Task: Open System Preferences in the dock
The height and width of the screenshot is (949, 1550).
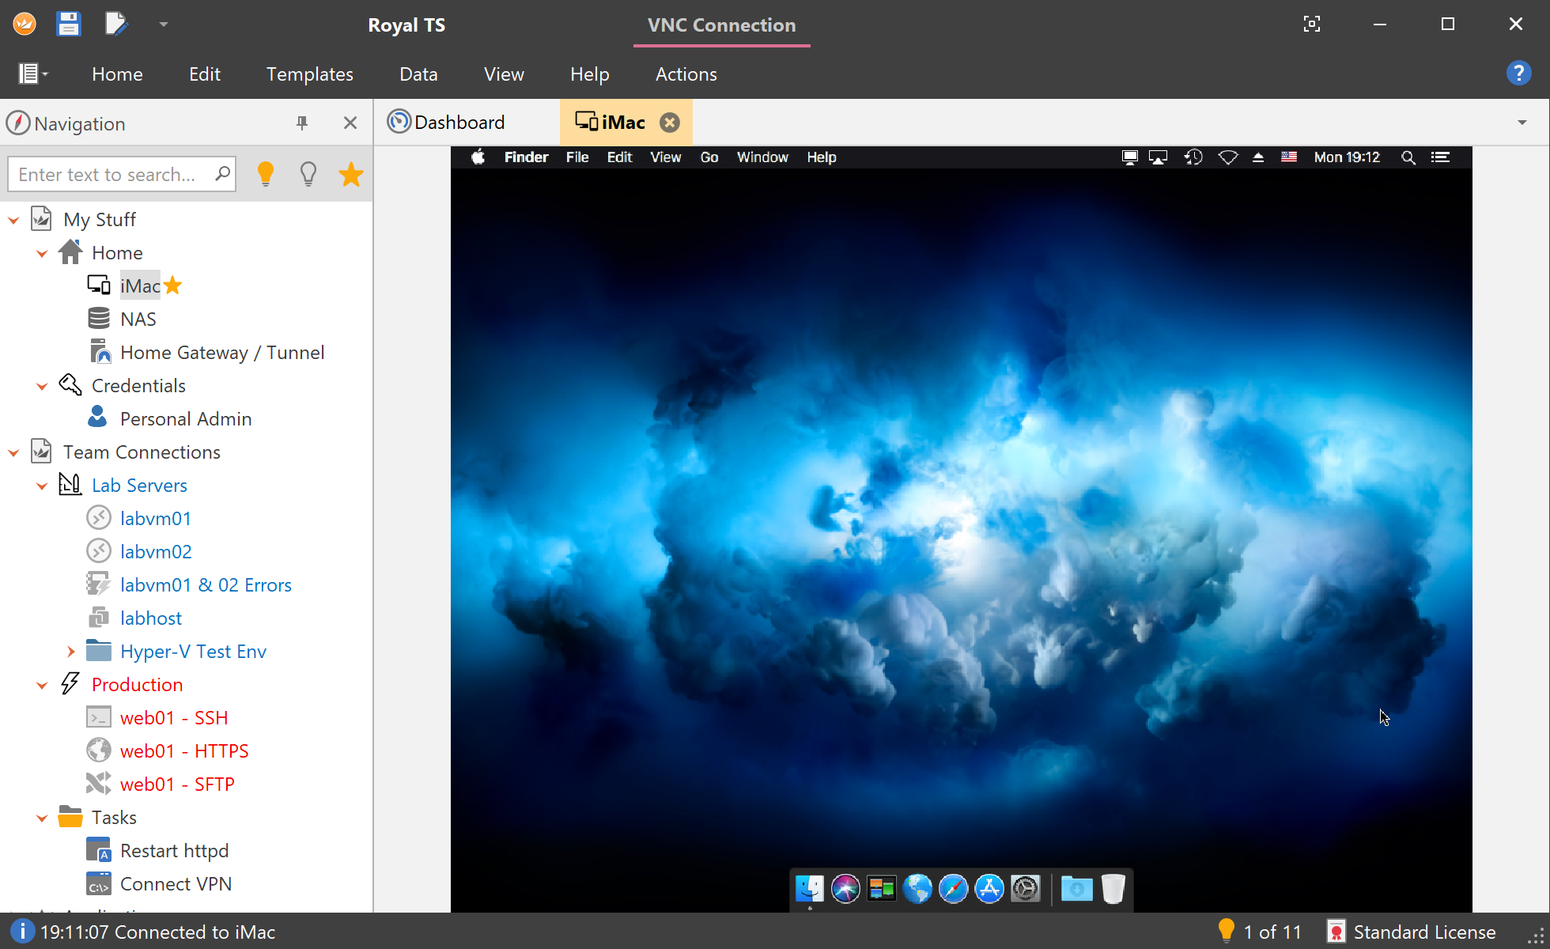Action: 1026,889
